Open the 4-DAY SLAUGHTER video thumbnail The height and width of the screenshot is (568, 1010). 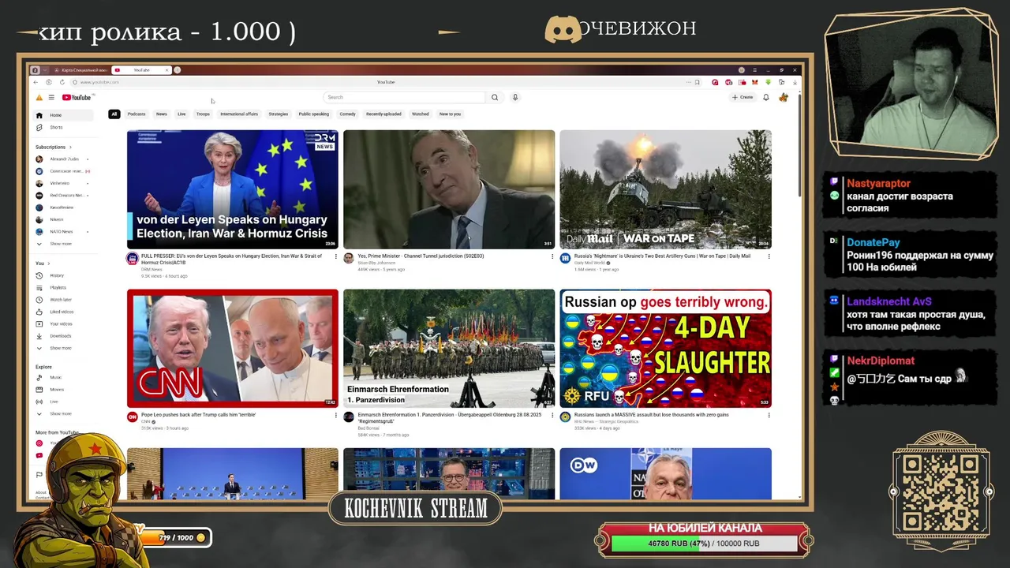click(x=665, y=348)
